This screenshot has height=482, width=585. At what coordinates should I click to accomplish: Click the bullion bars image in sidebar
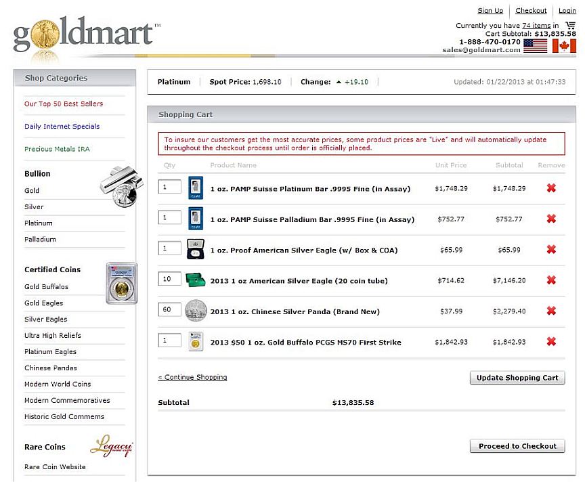122,186
